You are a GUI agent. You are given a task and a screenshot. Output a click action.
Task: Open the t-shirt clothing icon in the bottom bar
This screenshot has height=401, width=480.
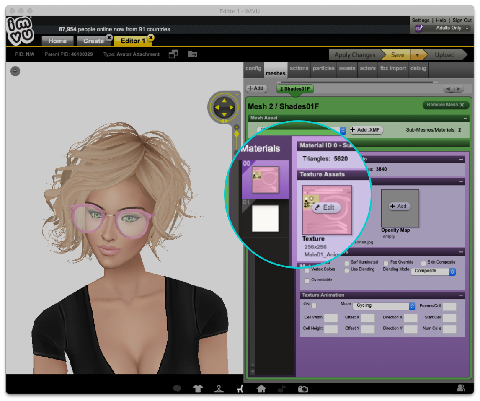[198, 389]
